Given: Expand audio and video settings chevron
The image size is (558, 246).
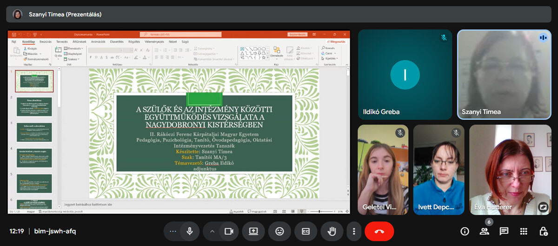Looking at the screenshot, I should click(x=213, y=231).
